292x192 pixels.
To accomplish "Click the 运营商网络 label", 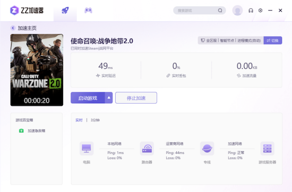I will [x=175, y=144].
